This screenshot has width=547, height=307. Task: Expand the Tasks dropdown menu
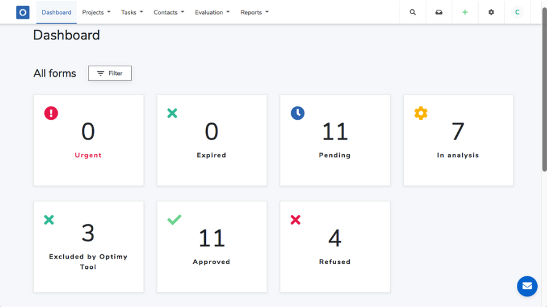[132, 12]
